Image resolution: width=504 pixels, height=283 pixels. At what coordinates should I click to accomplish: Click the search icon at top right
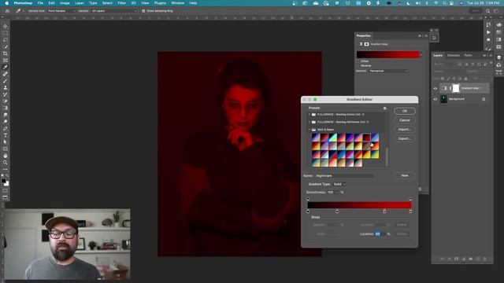488,11
